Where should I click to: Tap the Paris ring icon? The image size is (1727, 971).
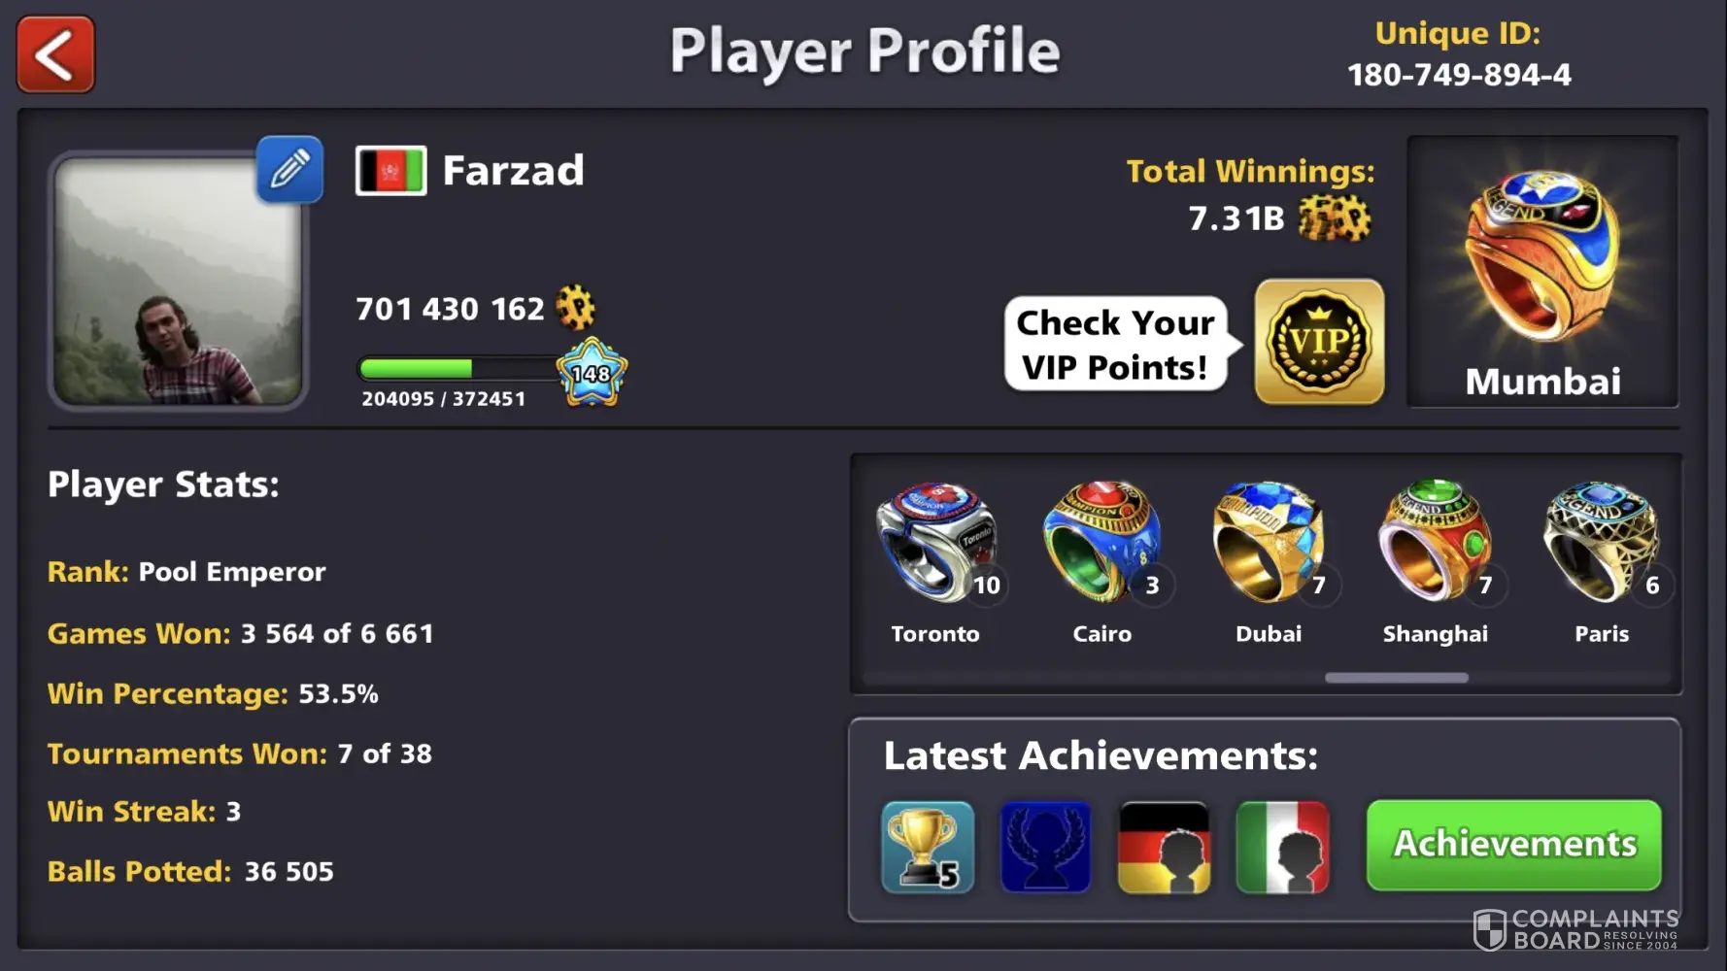click(x=1602, y=542)
